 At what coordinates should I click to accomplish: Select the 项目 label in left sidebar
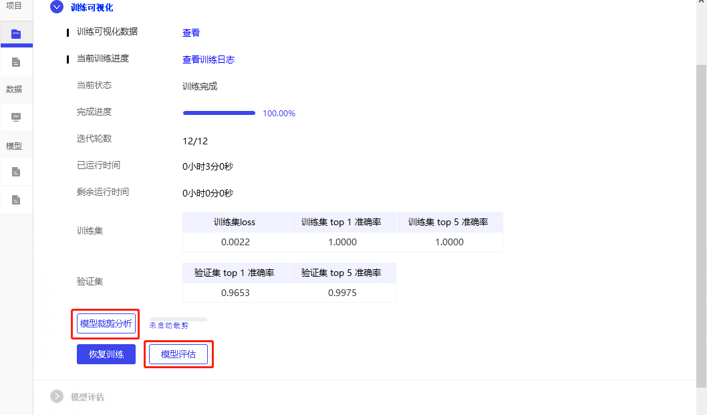coord(14,6)
